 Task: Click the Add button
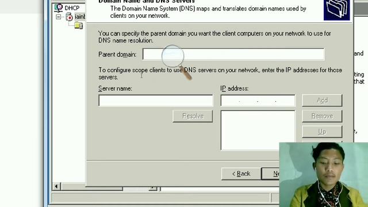click(322, 101)
